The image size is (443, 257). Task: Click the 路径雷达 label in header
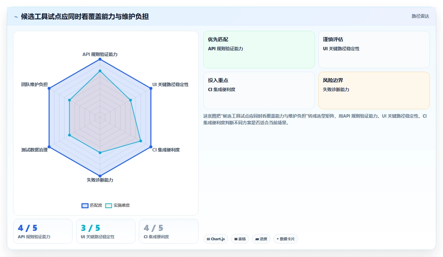[420, 16]
